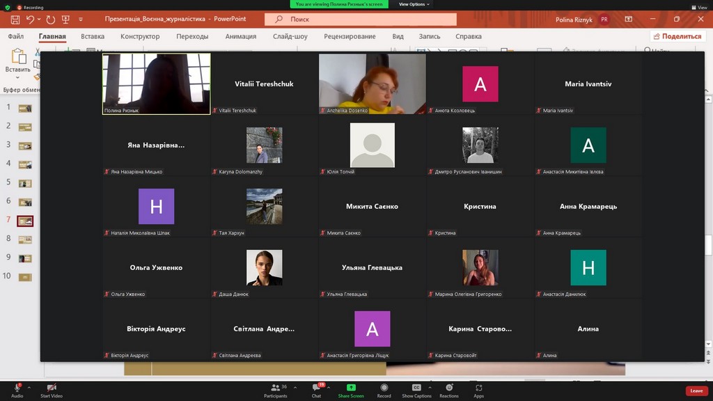Click the Поделиться share button
This screenshot has height=401, width=713.
point(677,36)
